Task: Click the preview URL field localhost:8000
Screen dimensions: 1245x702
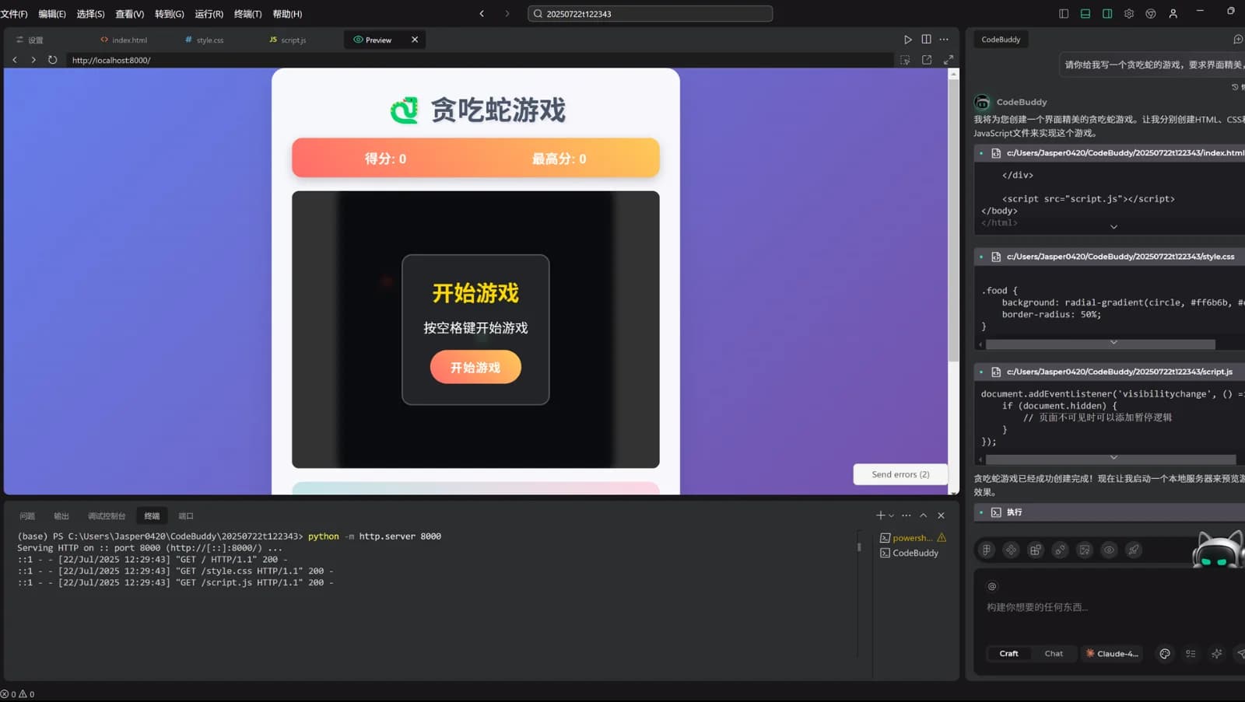Action: tap(479, 60)
